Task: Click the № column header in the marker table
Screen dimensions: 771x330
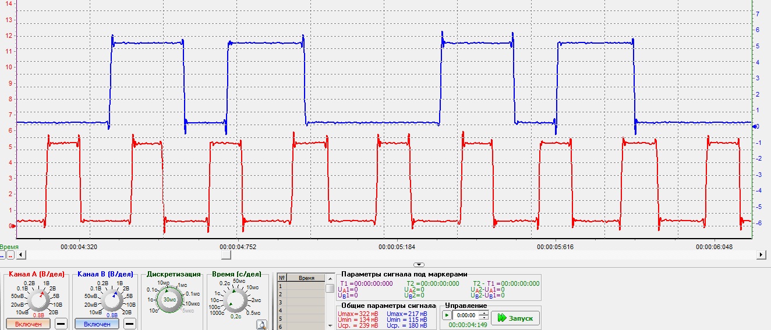Action: pyautogui.click(x=282, y=278)
